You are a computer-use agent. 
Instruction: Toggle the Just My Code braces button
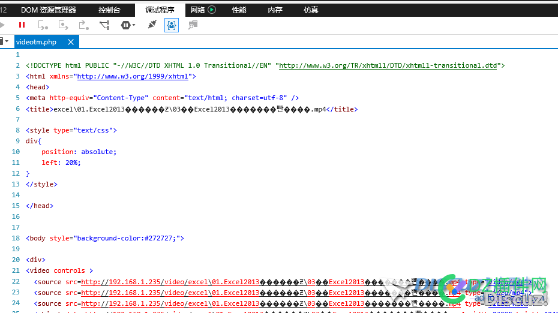click(x=172, y=25)
